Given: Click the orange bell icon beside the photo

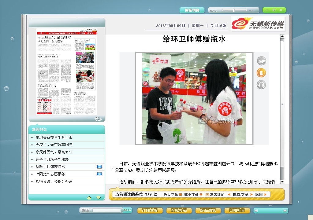Looking at the screenshot, I should click(x=261, y=73).
